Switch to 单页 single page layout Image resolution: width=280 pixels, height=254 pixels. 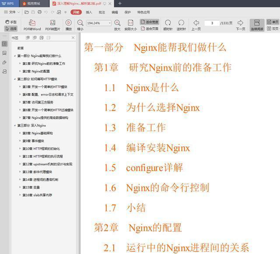[x=273, y=22]
